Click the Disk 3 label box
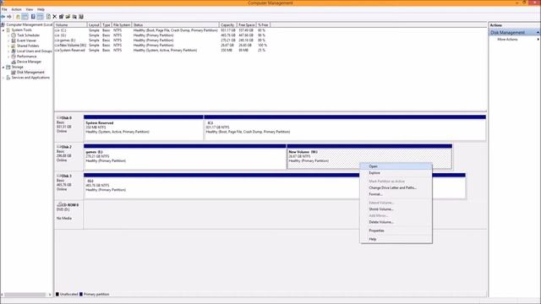Image resolution: width=541 pixels, height=304 pixels. point(68,185)
